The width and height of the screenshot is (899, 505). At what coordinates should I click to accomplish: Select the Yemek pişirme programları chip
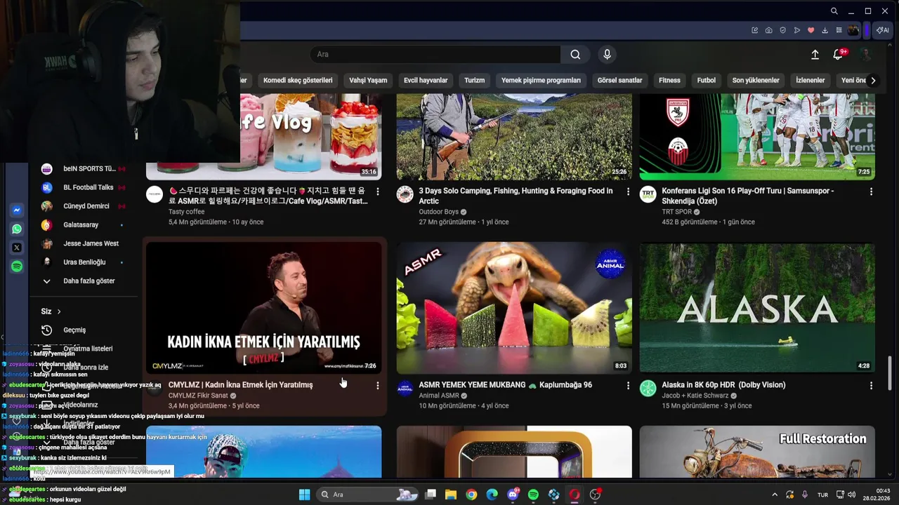pyautogui.click(x=541, y=80)
